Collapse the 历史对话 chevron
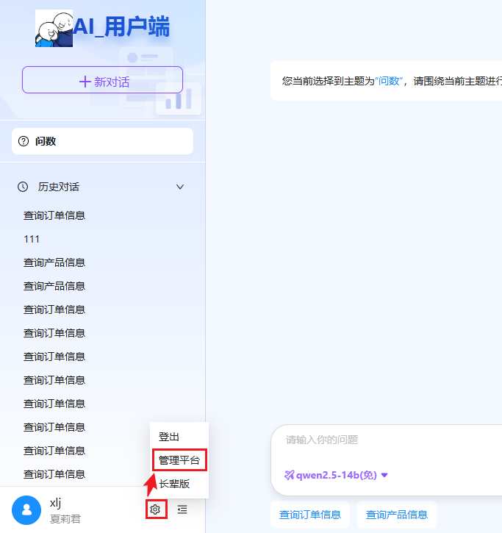Image resolution: width=502 pixels, height=533 pixels. click(x=180, y=187)
